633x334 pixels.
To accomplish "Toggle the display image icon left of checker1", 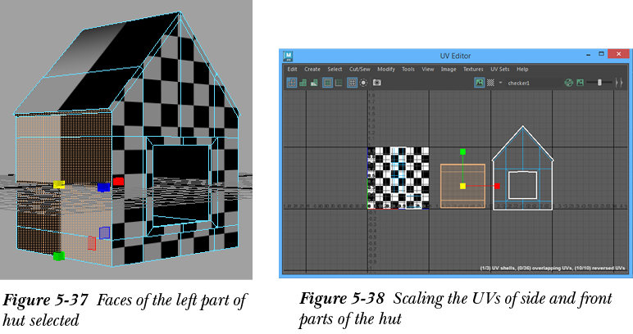I will click(x=479, y=83).
